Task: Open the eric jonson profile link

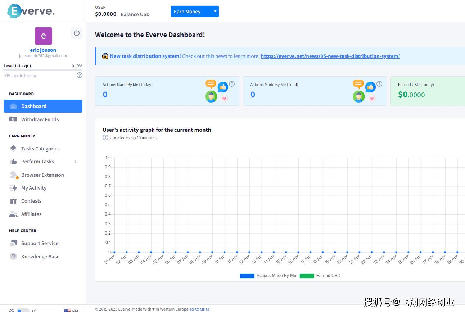Action: 43,50
